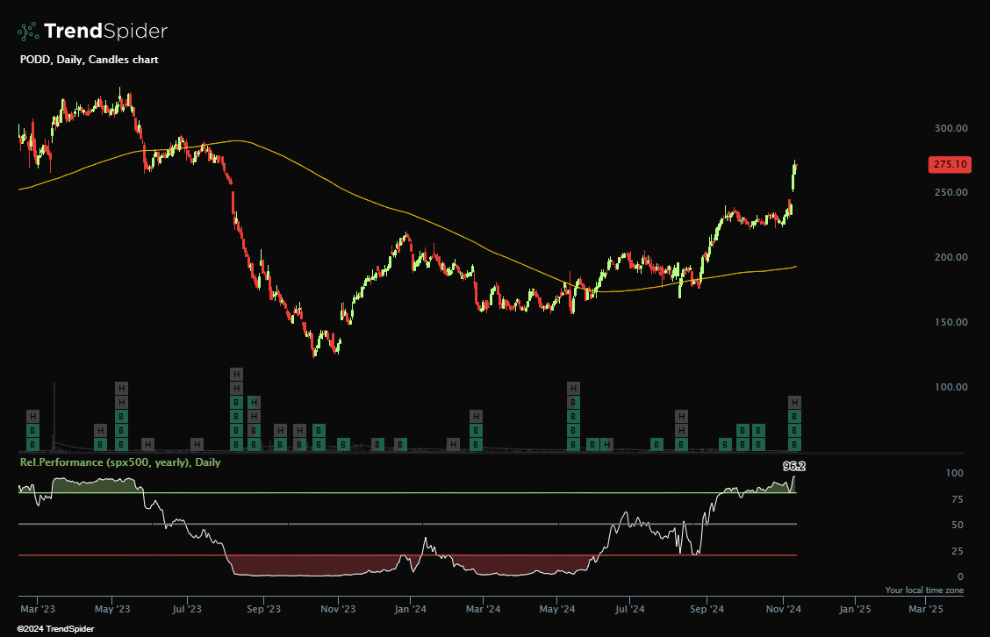Click the TrendSpider brand name text
Viewport: 990px width, 637px height.
105,31
